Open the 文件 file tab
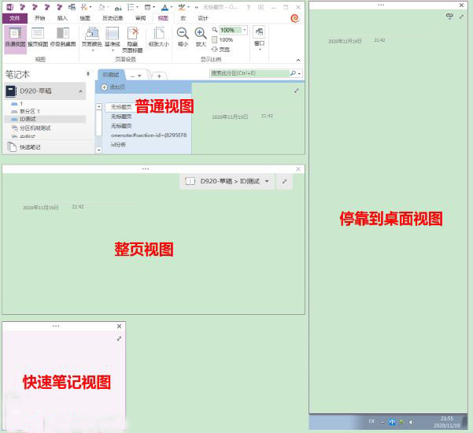This screenshot has height=433, width=473. point(15,18)
